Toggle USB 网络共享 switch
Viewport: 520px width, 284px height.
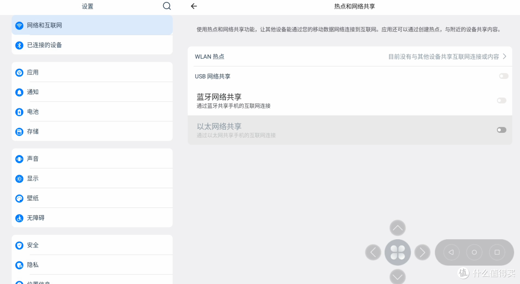504,76
